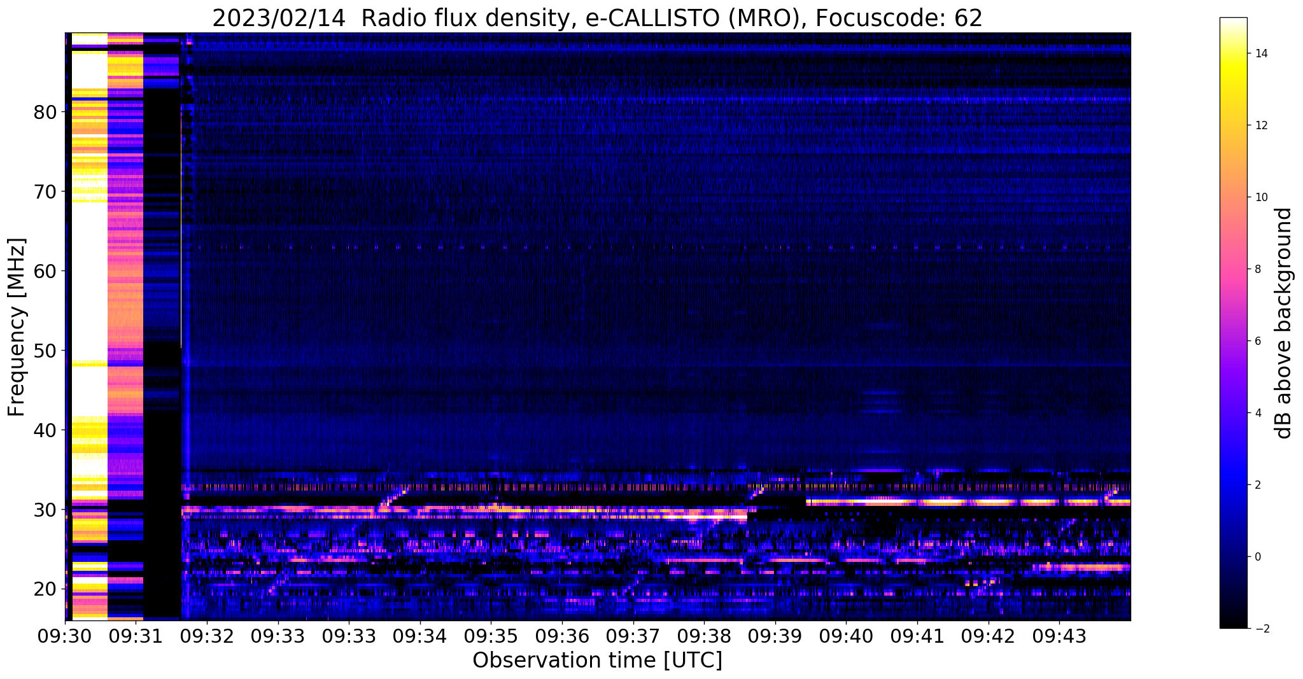Click the colorbar tick labeled 12
1303x679 pixels.
pyautogui.click(x=1260, y=125)
